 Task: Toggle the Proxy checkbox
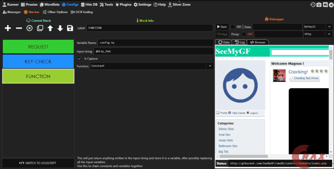[x=244, y=34]
